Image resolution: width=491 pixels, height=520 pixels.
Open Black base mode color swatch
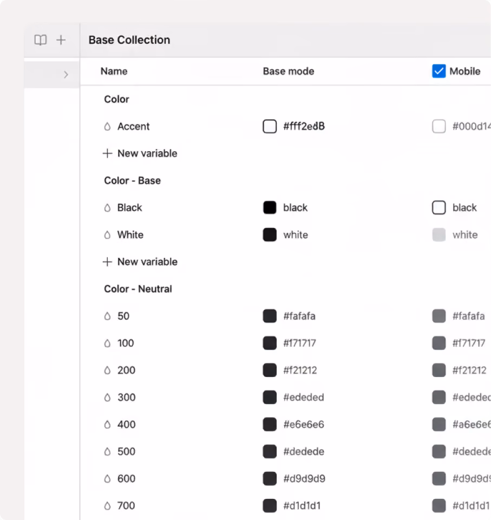coord(270,207)
